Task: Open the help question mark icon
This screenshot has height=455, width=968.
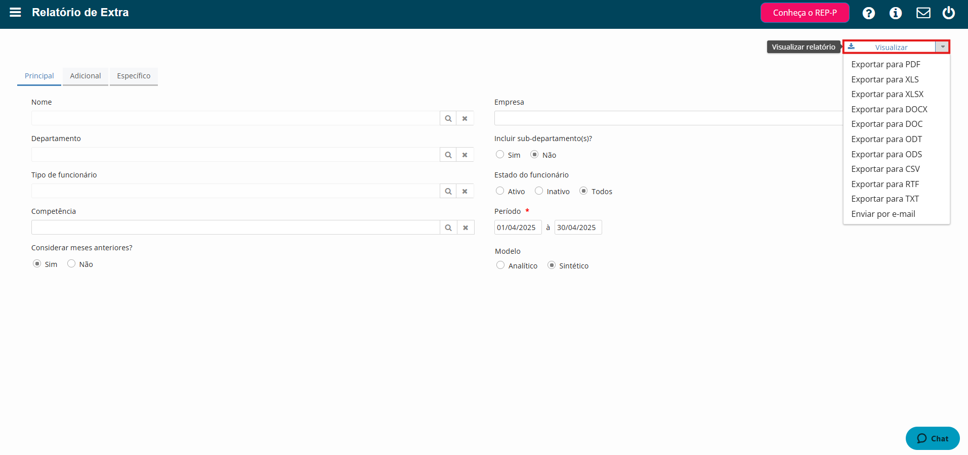Action: click(868, 13)
